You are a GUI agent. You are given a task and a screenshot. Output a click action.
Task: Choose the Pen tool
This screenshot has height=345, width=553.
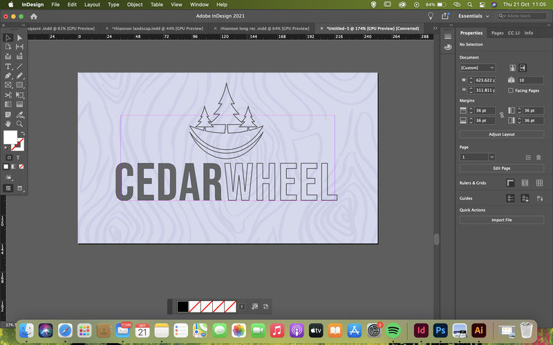coord(8,76)
